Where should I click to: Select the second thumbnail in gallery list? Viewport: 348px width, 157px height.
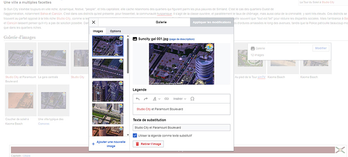click(108, 68)
